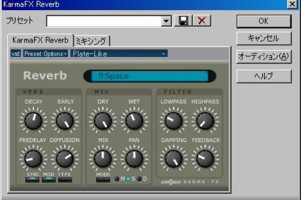Screen dimensions: 301x200
Task: Delete preset using red X icon
Action: (202, 20)
